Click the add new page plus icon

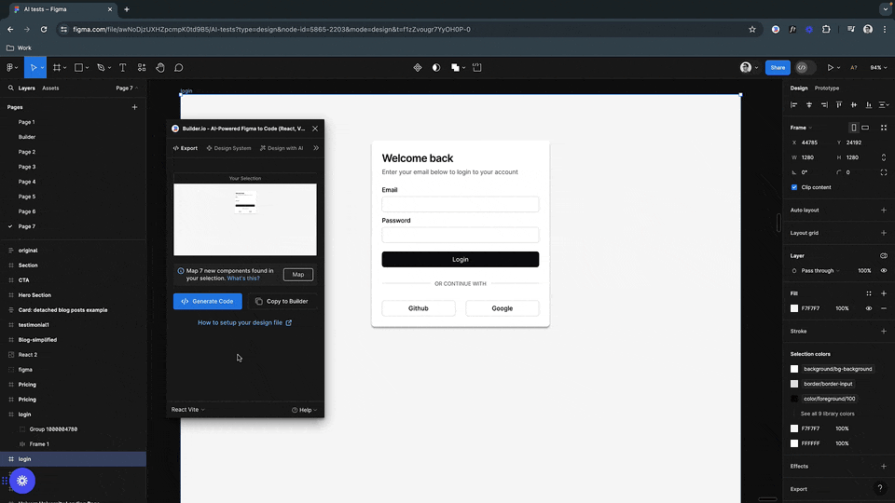[134, 107]
